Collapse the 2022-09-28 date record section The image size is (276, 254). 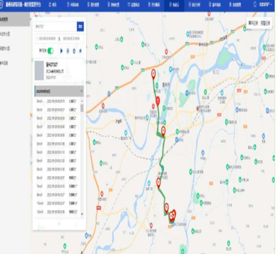coord(81,91)
